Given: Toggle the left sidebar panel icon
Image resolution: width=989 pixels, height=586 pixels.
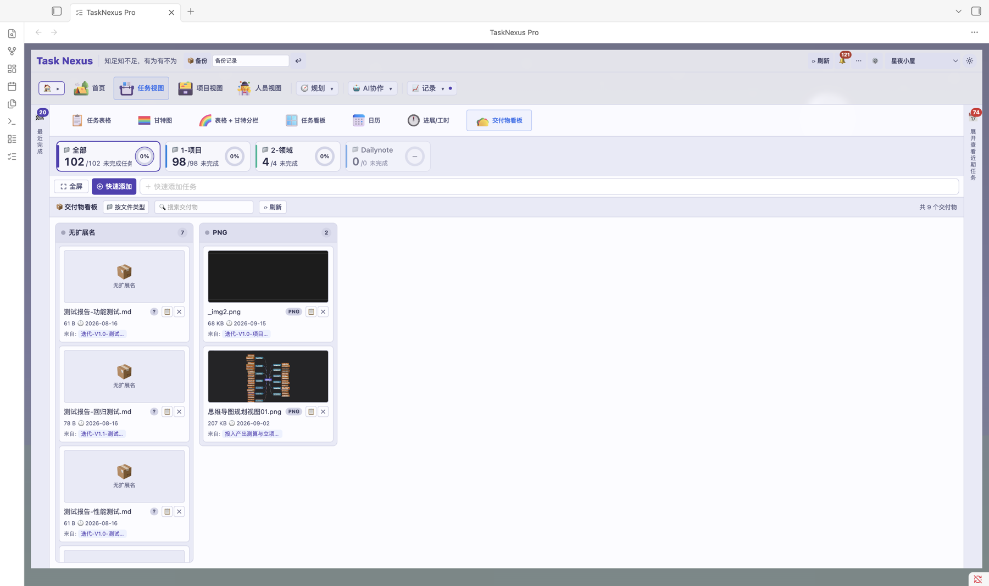Looking at the screenshot, I should point(57,11).
